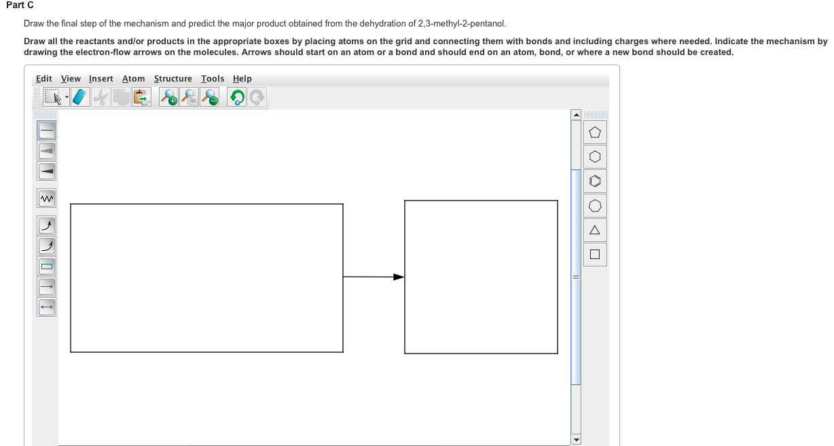Image resolution: width=834 pixels, height=446 pixels.
Task: Select the cyclopropane ring template
Action: click(x=595, y=230)
